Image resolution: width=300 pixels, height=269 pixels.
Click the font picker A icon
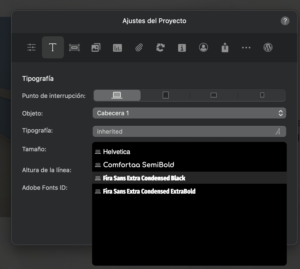point(278,131)
